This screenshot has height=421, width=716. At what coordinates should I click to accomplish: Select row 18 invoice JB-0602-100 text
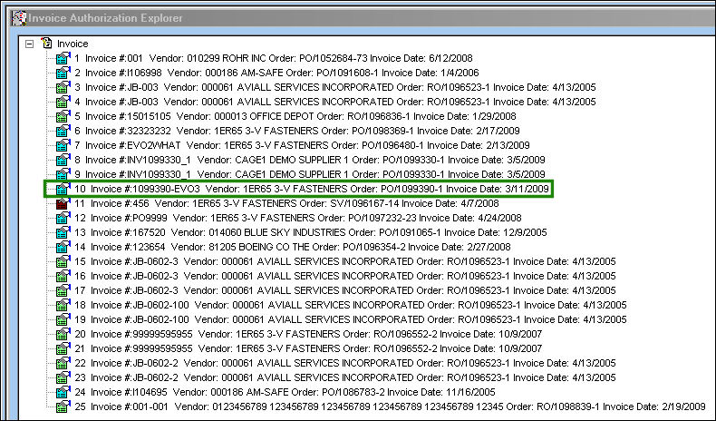tap(351, 305)
